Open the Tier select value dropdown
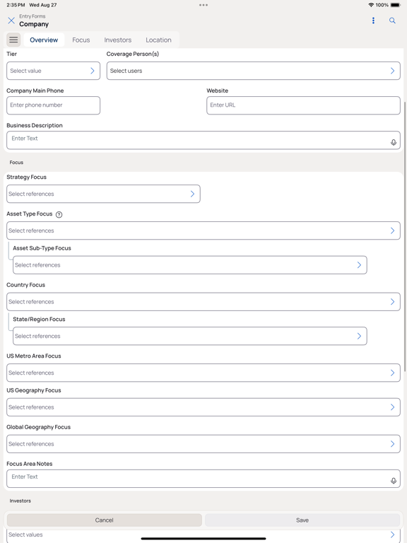 [53, 71]
